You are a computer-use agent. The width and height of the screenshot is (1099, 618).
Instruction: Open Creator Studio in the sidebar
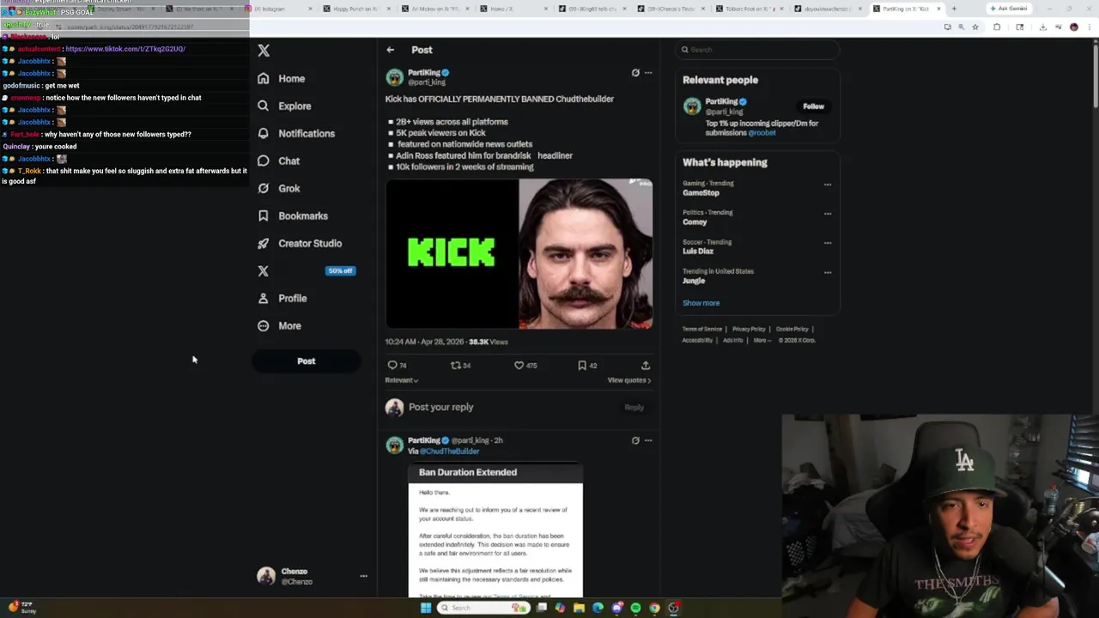pos(300,243)
